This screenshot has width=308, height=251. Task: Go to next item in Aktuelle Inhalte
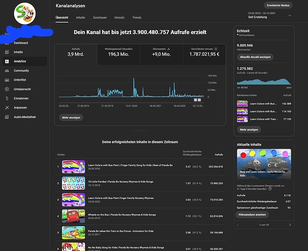click(290, 225)
